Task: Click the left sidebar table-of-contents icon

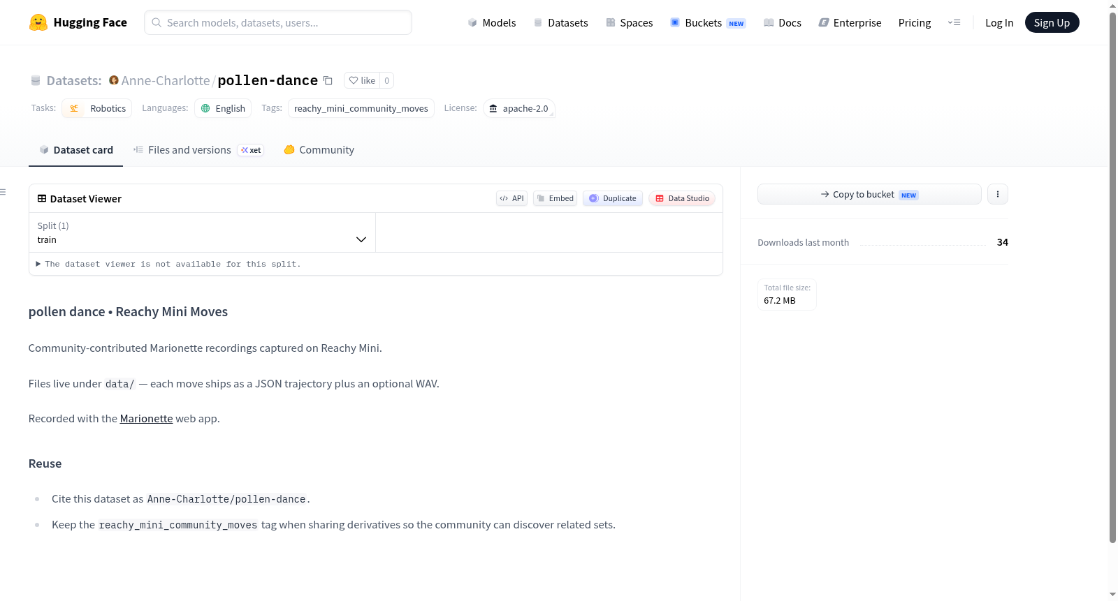Action: point(3,192)
